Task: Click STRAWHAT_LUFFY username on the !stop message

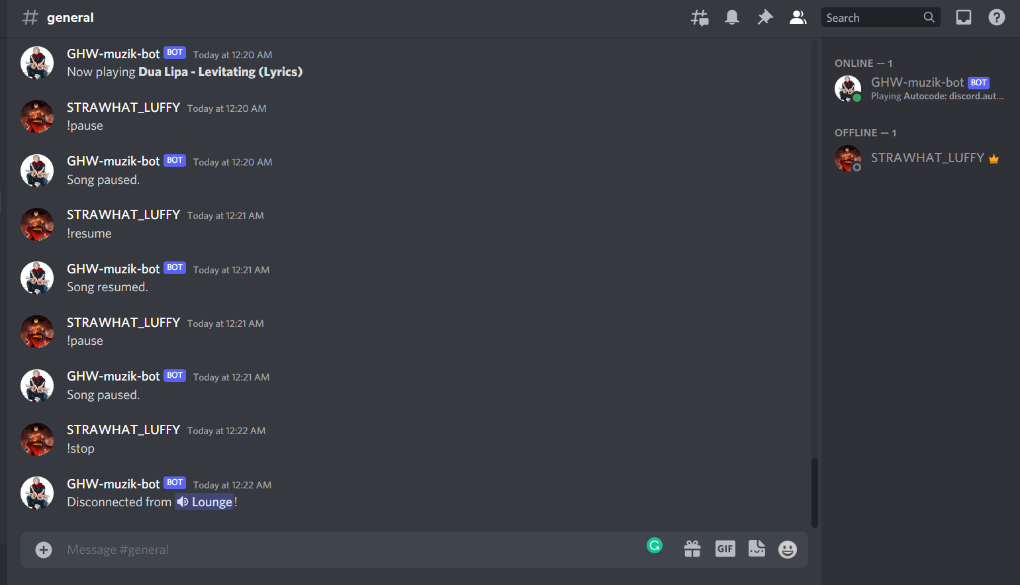Action: 124,429
